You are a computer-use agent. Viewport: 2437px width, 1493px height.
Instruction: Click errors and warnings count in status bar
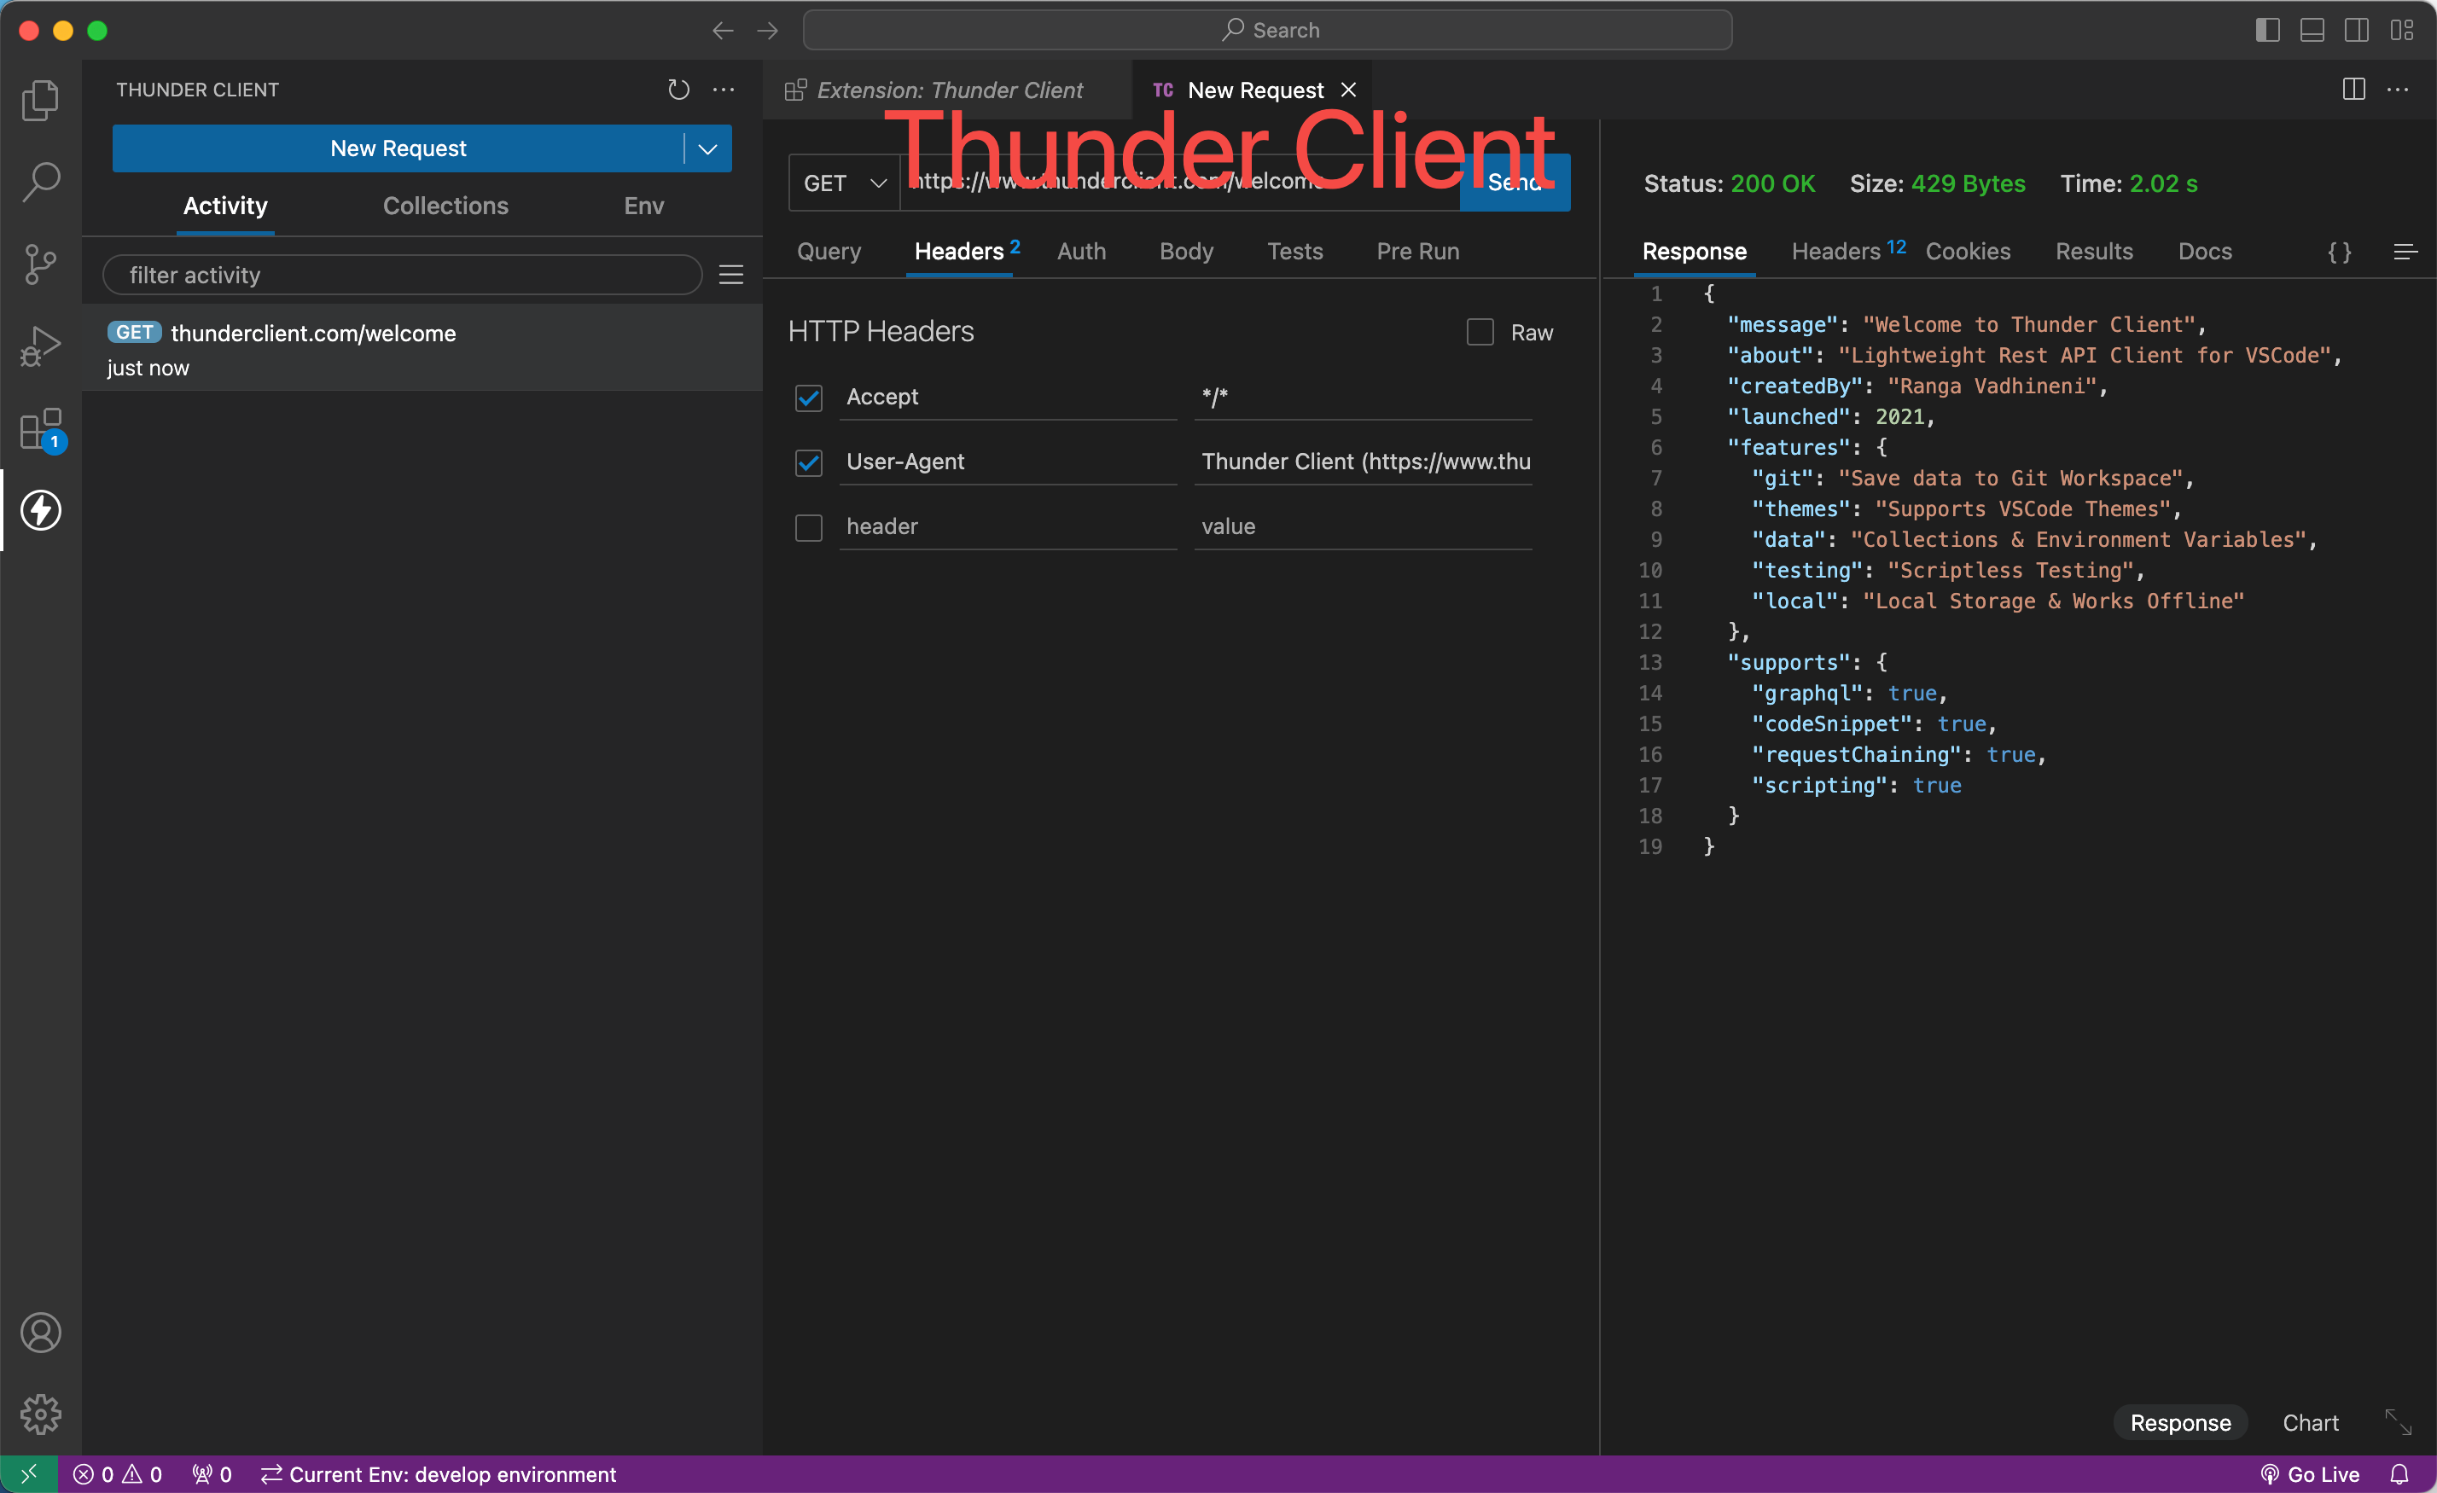tap(118, 1474)
